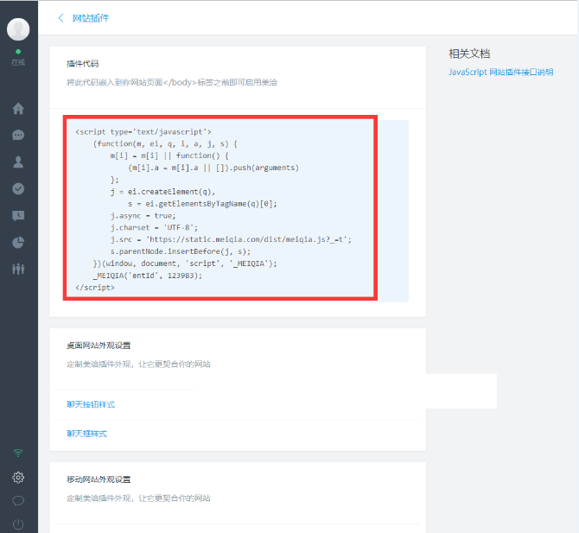Open the home icon in the sidebar
This screenshot has width=579, height=533.
pos(18,109)
